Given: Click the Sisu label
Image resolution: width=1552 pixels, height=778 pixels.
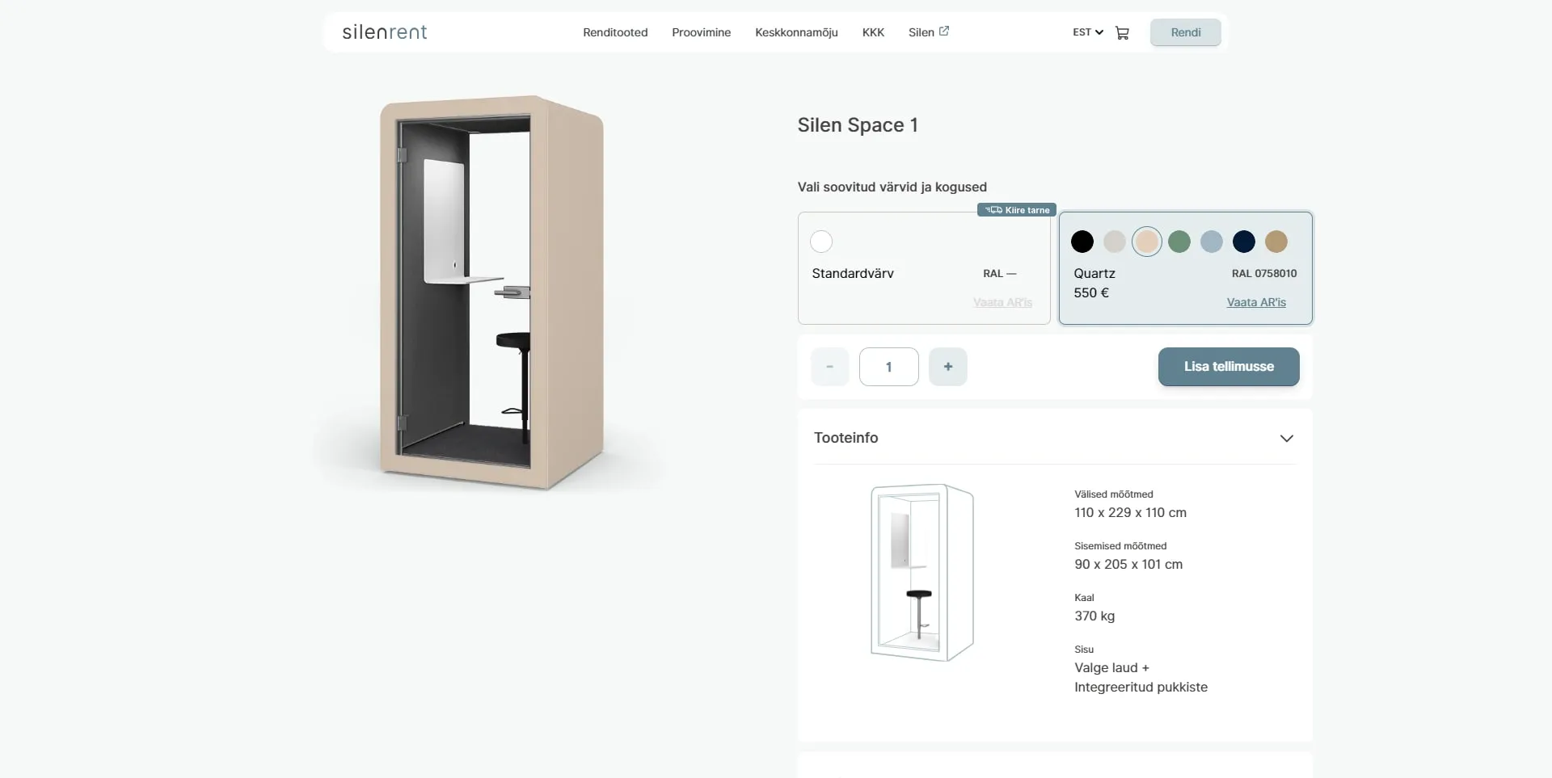Looking at the screenshot, I should (x=1084, y=650).
